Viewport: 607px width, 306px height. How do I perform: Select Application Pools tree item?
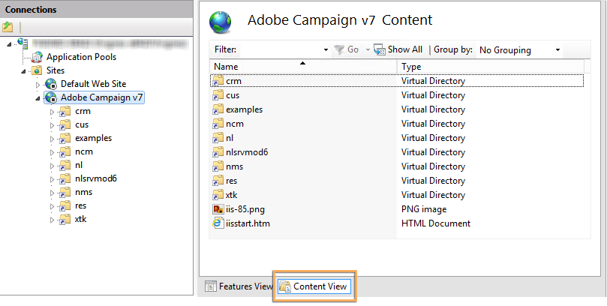point(81,57)
